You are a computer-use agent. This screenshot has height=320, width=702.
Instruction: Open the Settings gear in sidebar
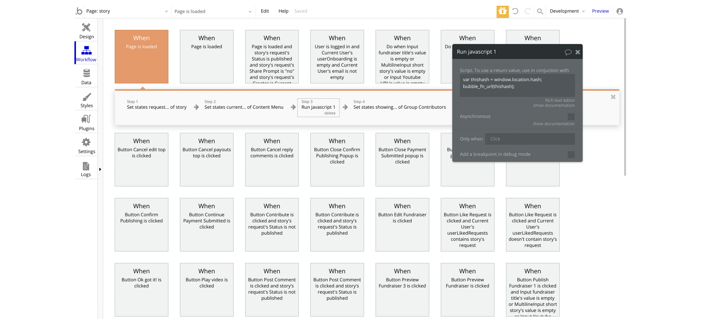click(x=86, y=145)
